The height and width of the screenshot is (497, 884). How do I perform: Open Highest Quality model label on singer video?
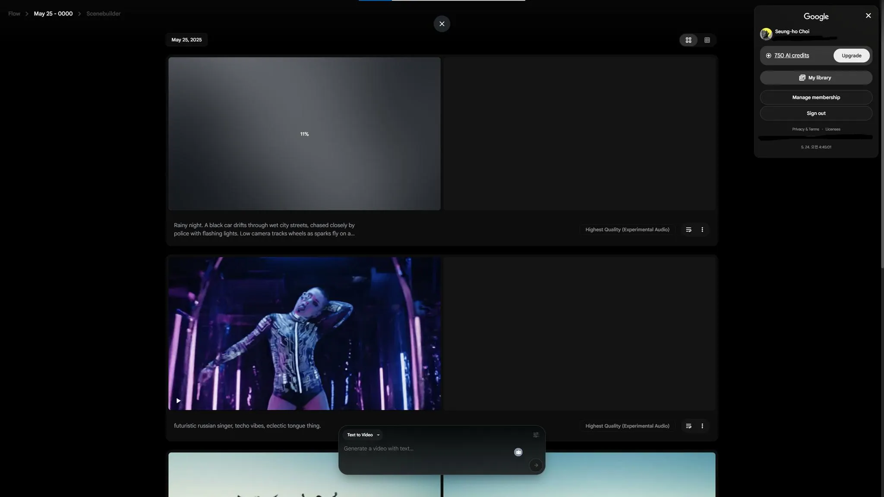(x=627, y=426)
